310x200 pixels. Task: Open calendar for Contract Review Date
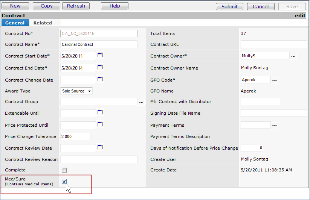pos(100,147)
